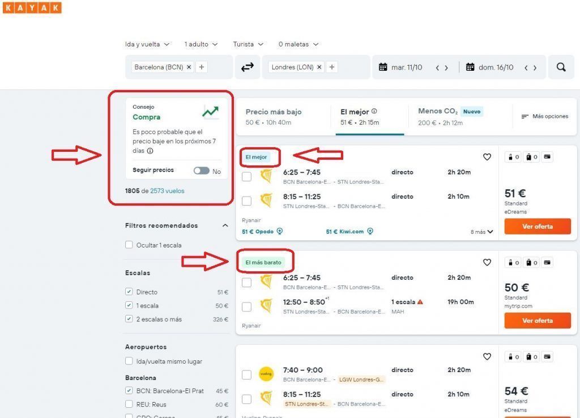Swap origin and destination airports
580x418 pixels.
(x=248, y=67)
